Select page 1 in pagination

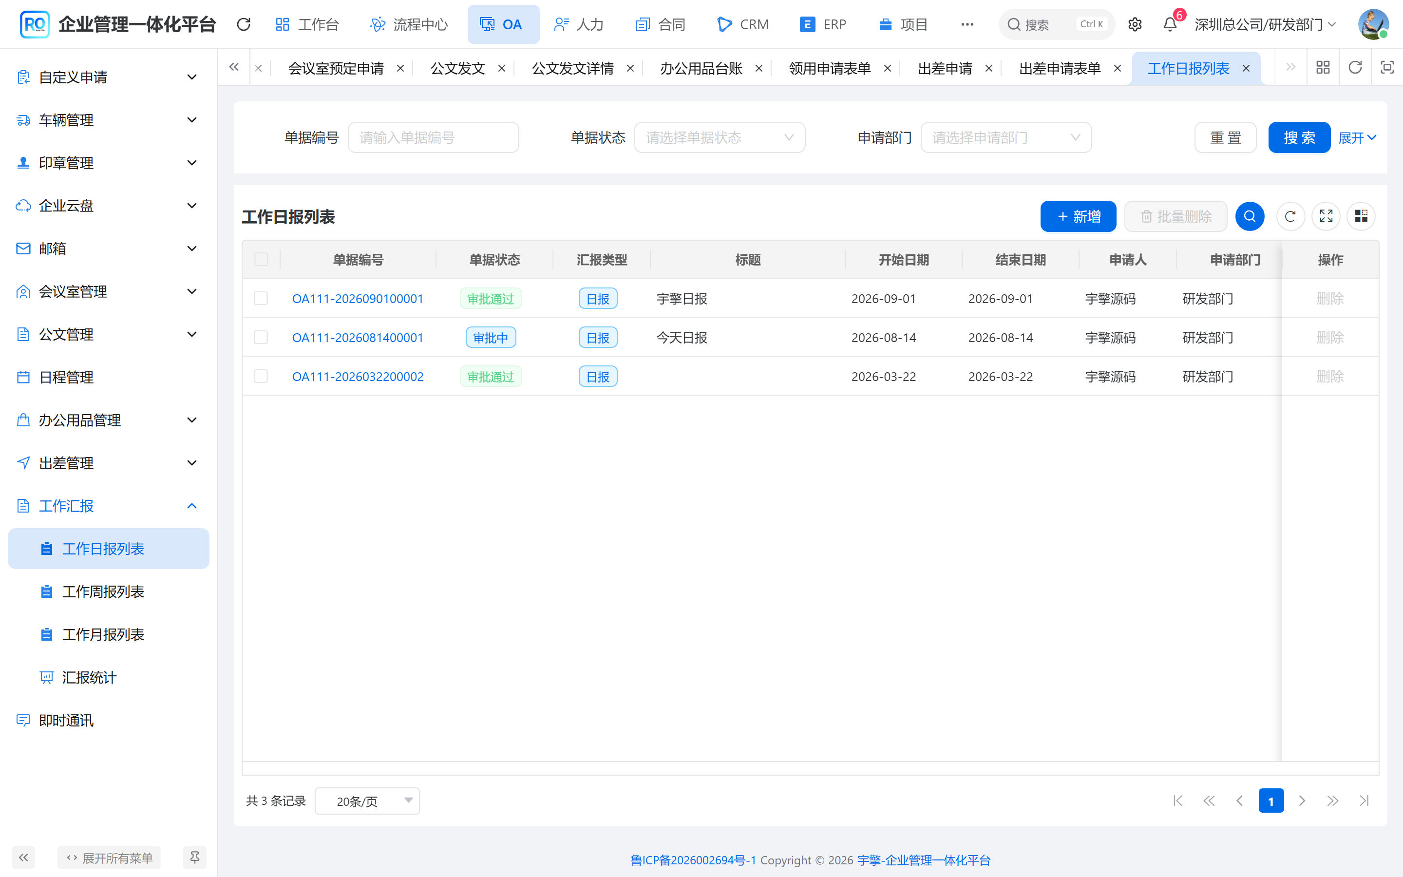coord(1271,801)
